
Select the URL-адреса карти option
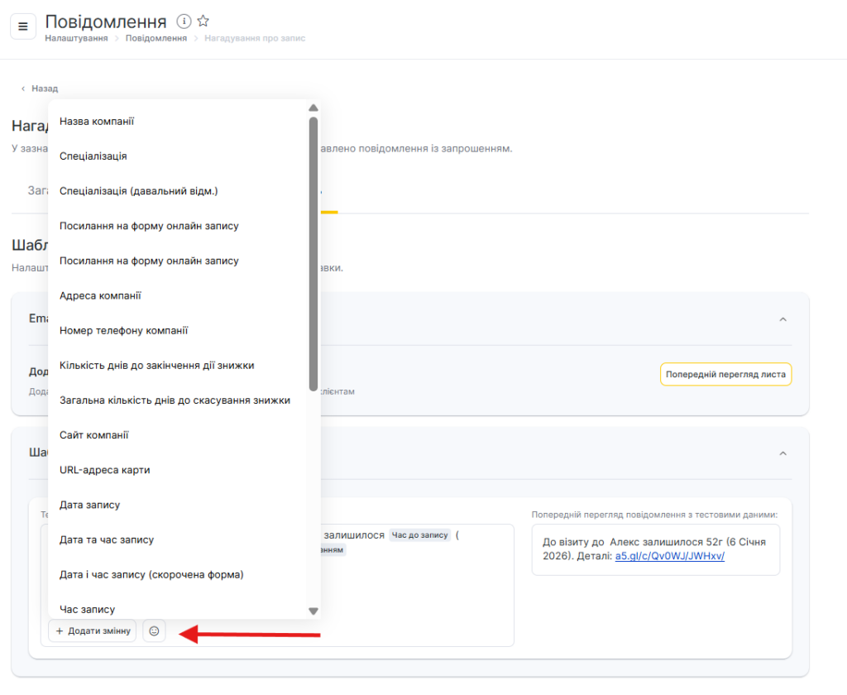click(x=104, y=470)
